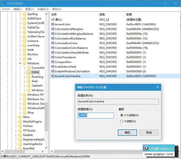The image size is (181, 159).
Task: Select the 十六进制 (hexadecimal) radio button
Action: click(x=122, y=115)
